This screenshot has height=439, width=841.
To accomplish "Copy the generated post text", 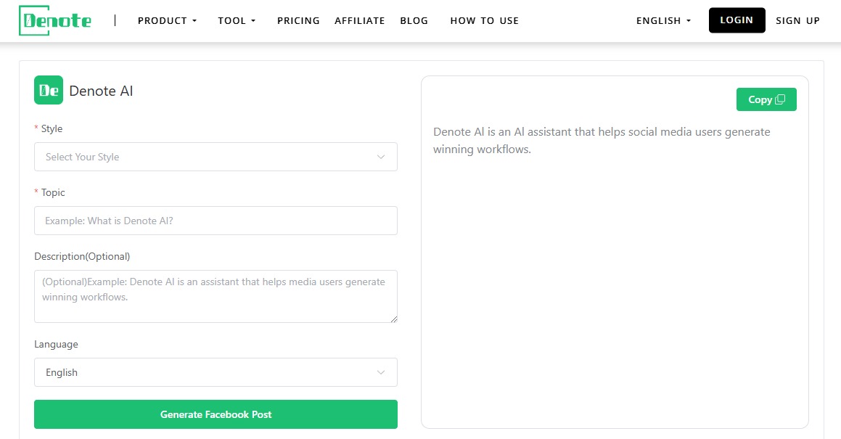I will pyautogui.click(x=766, y=99).
